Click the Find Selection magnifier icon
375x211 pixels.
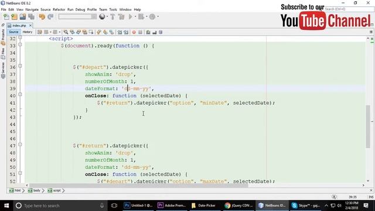(66, 32)
